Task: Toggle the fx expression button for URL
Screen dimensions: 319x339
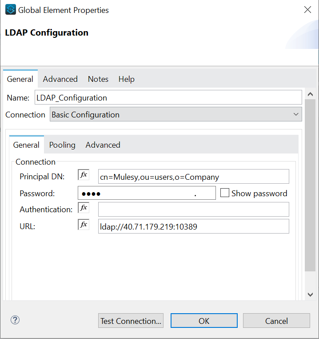Action: coord(84,225)
